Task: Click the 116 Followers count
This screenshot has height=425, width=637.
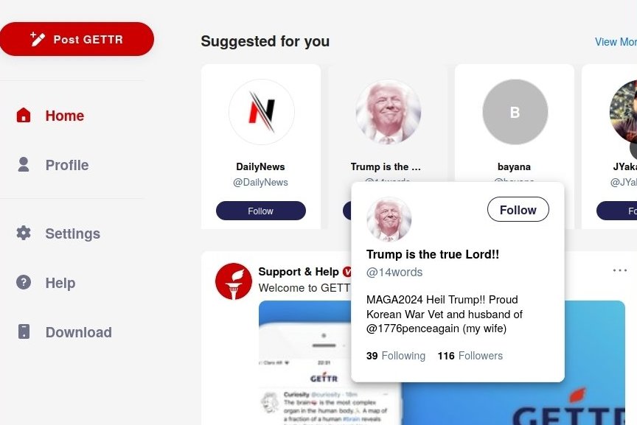Action: point(470,356)
